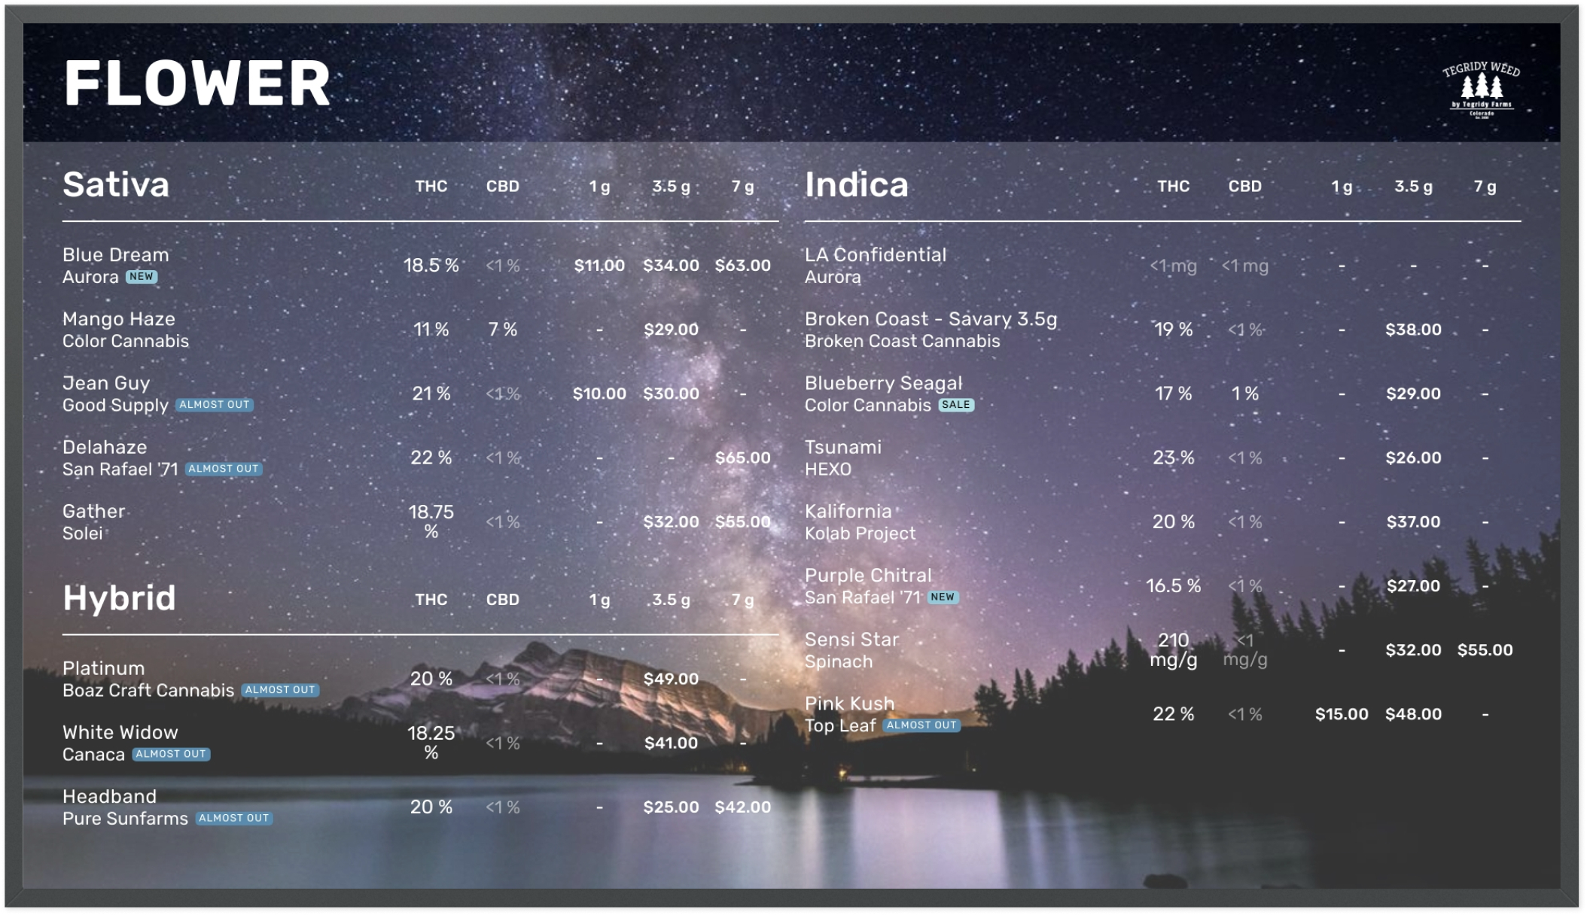Screen dimensions: 1587x915
Task: Click Blue Dream 18.5 % THC value
Action: tap(431, 266)
